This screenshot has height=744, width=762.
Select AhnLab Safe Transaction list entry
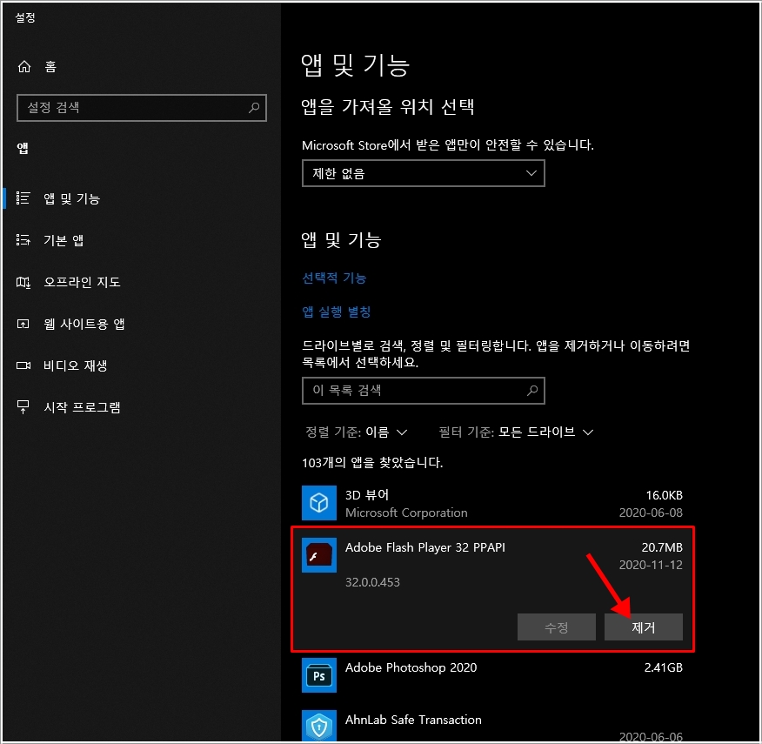click(491, 727)
